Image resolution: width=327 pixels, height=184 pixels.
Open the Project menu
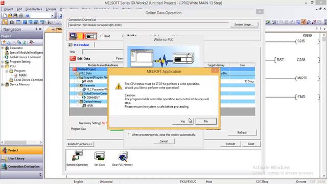pos(9,9)
